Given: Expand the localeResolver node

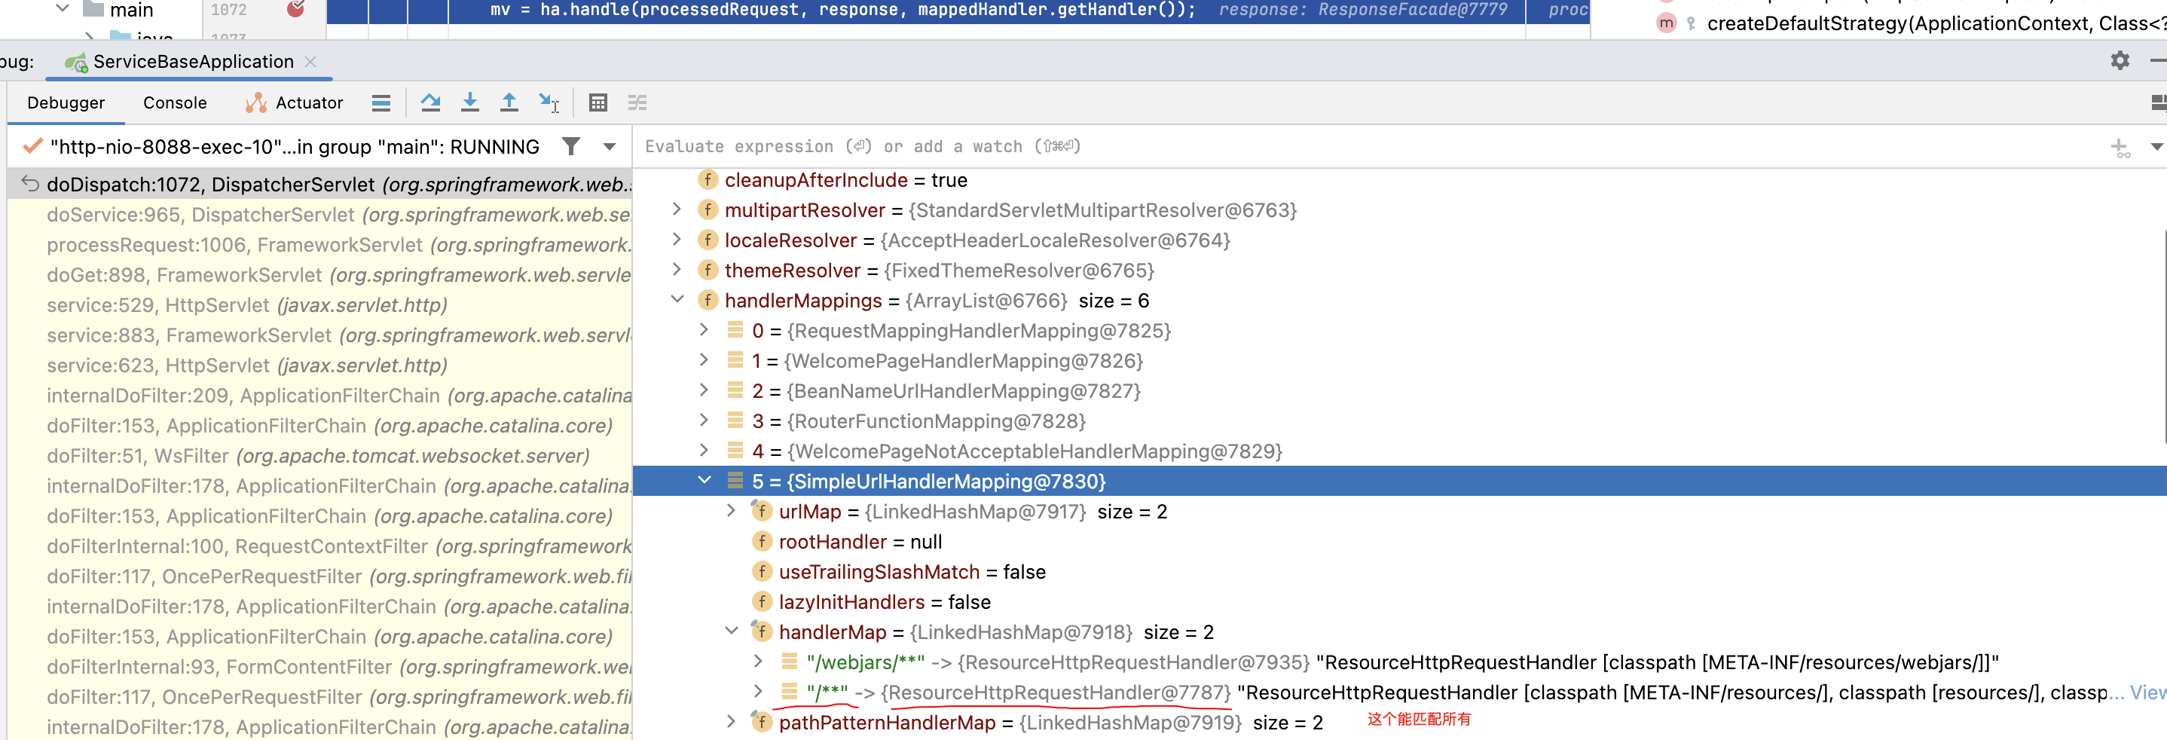Looking at the screenshot, I should [677, 240].
